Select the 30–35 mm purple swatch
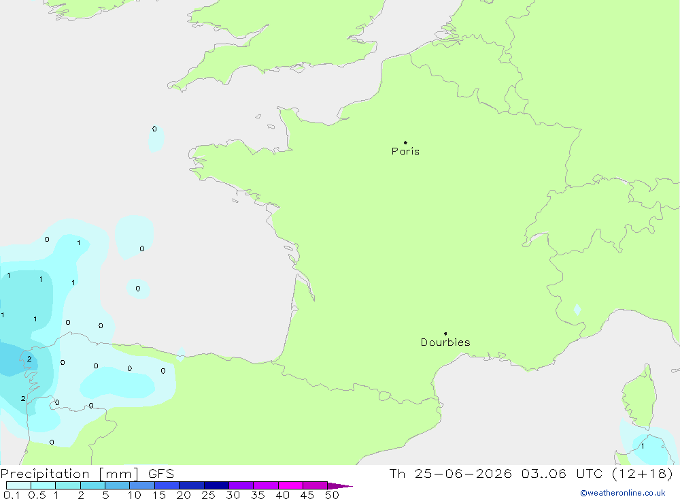The width and height of the screenshot is (680, 499). (241, 485)
